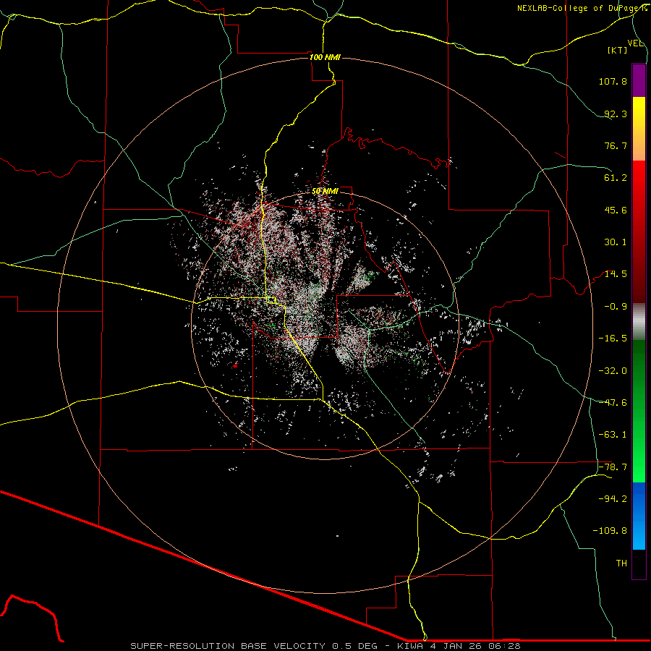Click the TH legend label
Viewport: 651px width, 651px height.
point(621,563)
